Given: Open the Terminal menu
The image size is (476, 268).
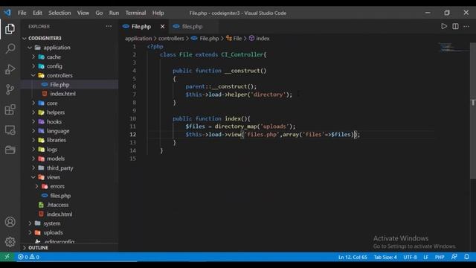Looking at the screenshot, I should coord(135,13).
